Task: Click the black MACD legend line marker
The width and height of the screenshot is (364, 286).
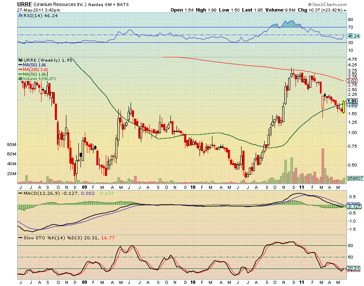Action: 21,193
